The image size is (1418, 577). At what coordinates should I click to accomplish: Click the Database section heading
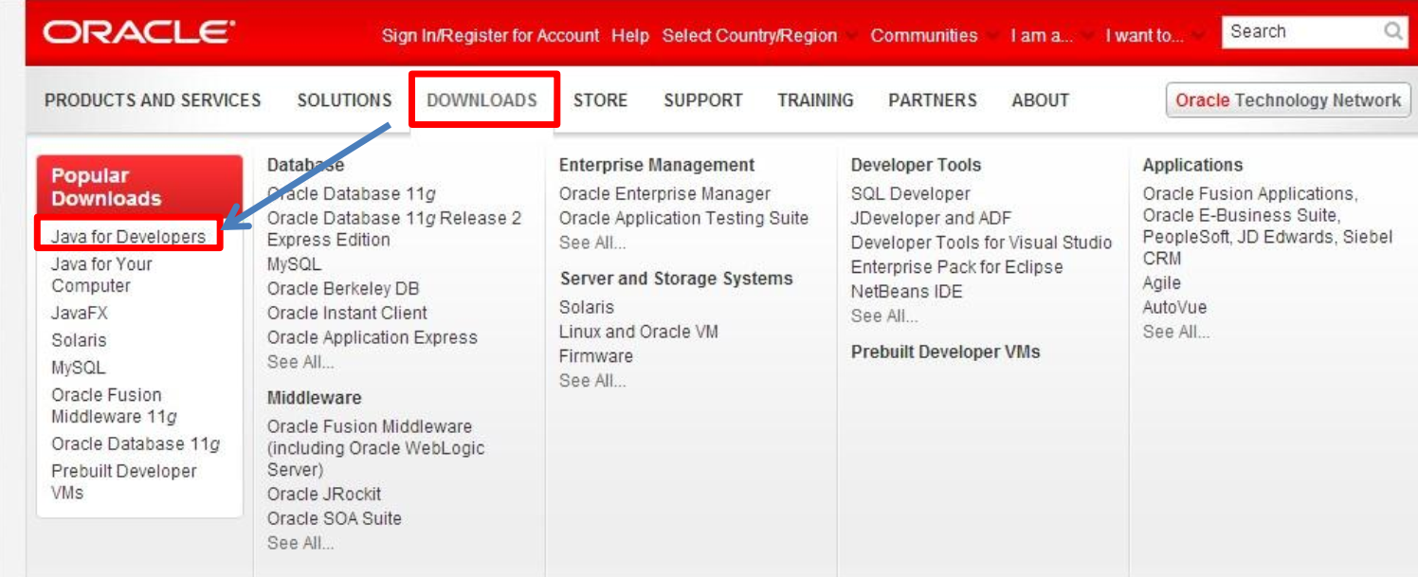click(x=305, y=165)
